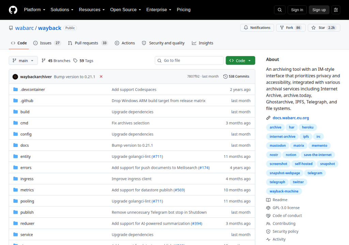
Task: Click the reduxer folder icon
Action: [x=15, y=223]
